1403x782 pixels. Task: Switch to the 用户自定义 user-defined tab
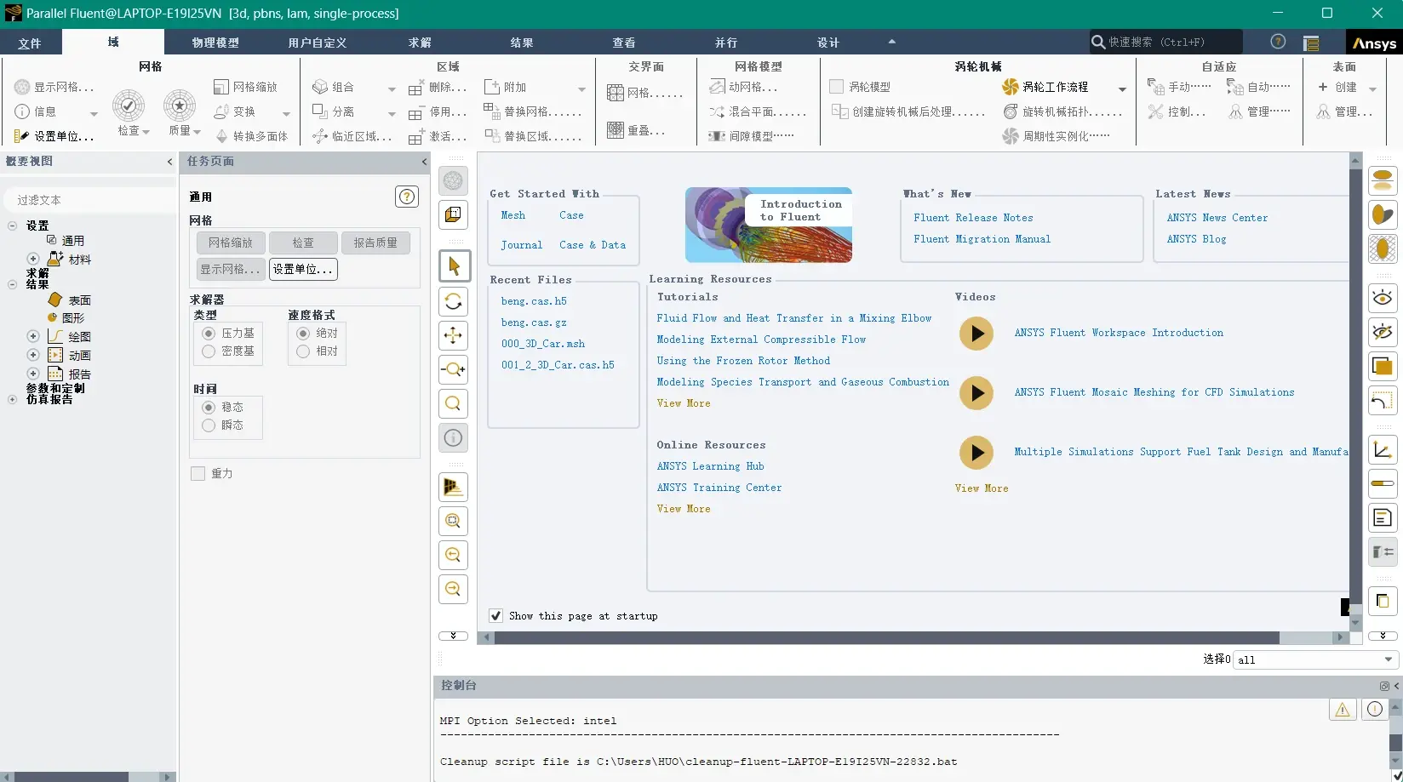[x=318, y=43]
